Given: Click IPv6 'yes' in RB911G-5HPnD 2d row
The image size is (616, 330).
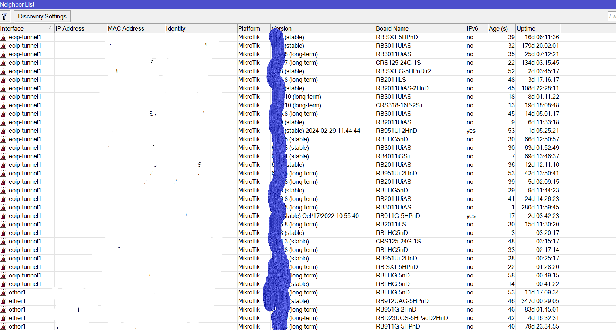Looking at the screenshot, I should pos(471,216).
